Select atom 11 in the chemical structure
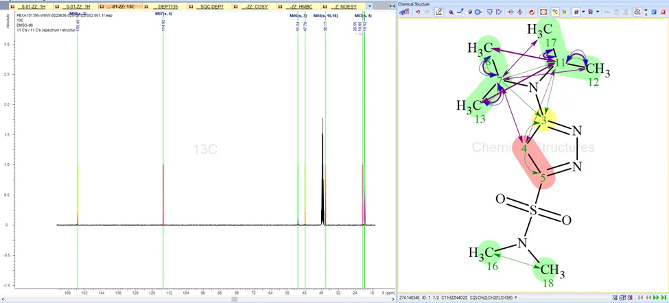This screenshot has height=303, width=669. (x=560, y=63)
